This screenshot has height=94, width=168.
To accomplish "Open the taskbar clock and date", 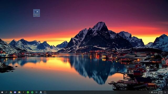I will [160, 92].
